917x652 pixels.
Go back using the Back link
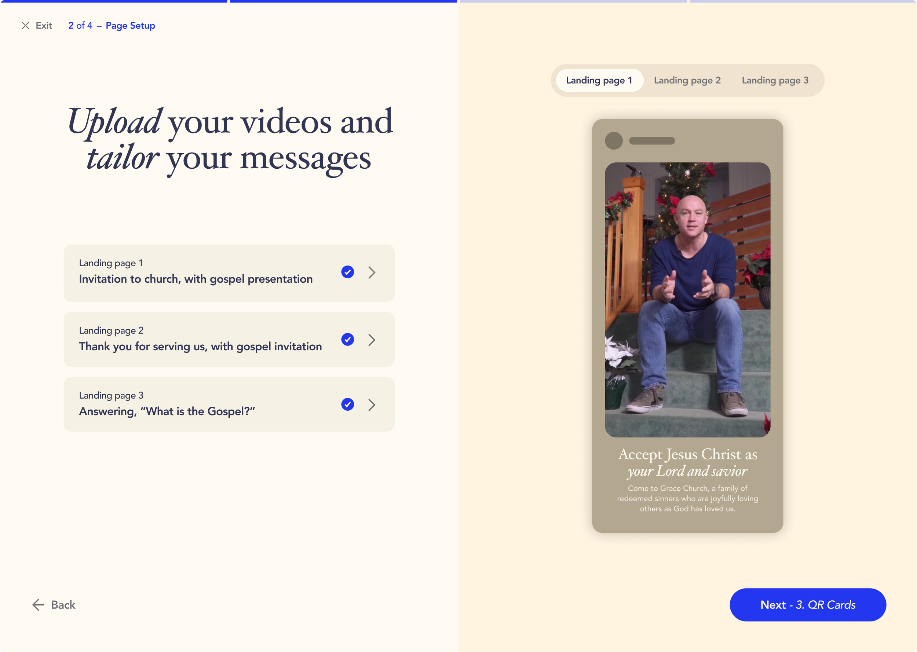pos(63,605)
